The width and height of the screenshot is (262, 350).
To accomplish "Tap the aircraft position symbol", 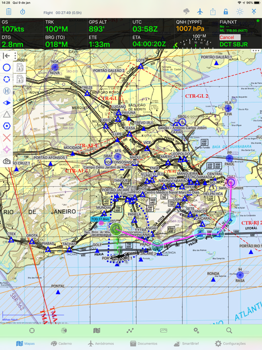I will click(x=119, y=257).
